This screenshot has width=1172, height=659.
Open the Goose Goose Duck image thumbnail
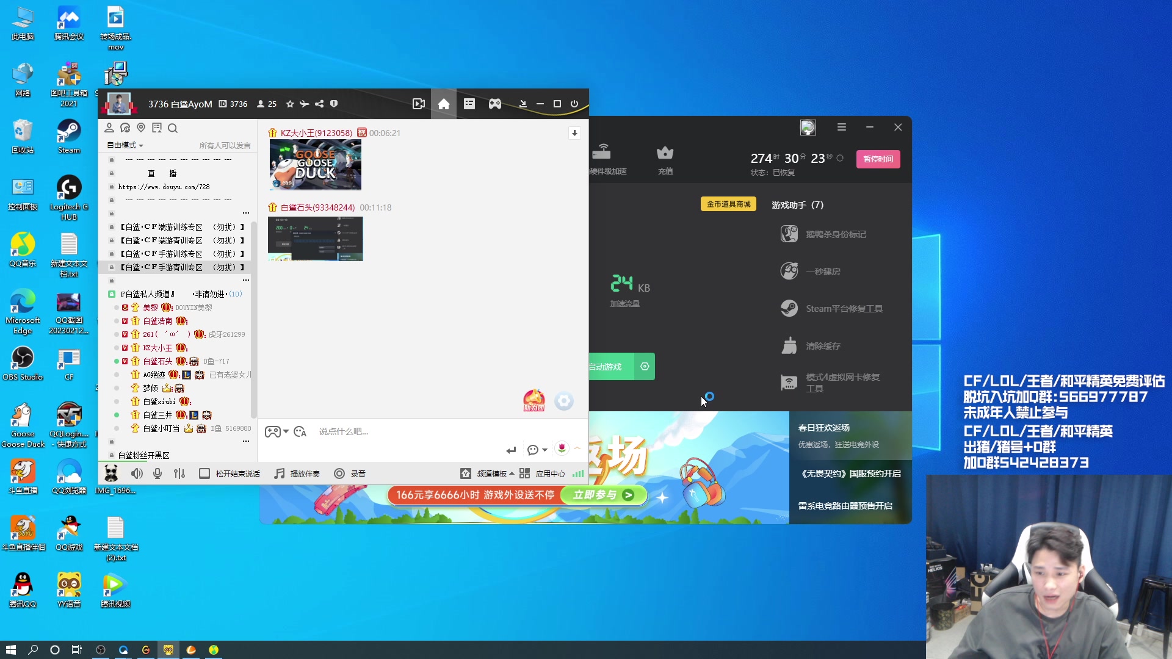click(x=316, y=165)
